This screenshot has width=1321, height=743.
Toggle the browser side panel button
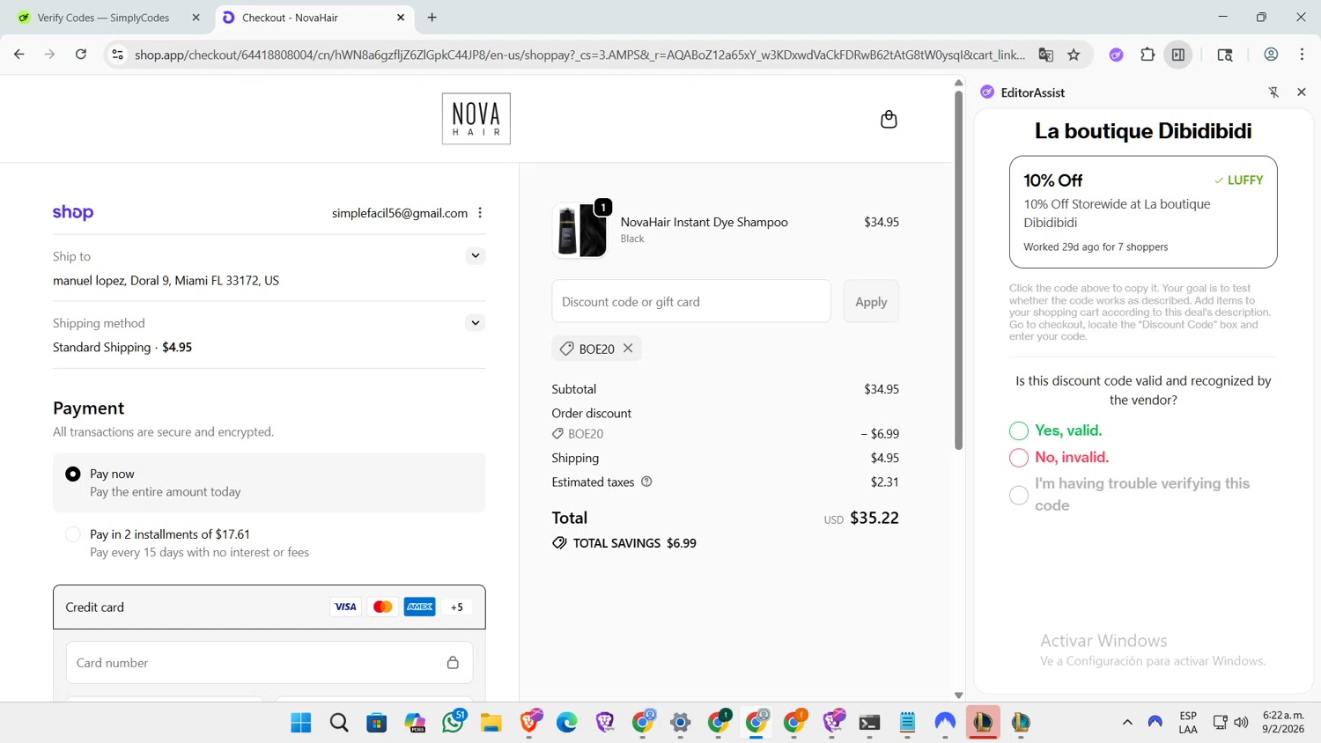click(1178, 55)
